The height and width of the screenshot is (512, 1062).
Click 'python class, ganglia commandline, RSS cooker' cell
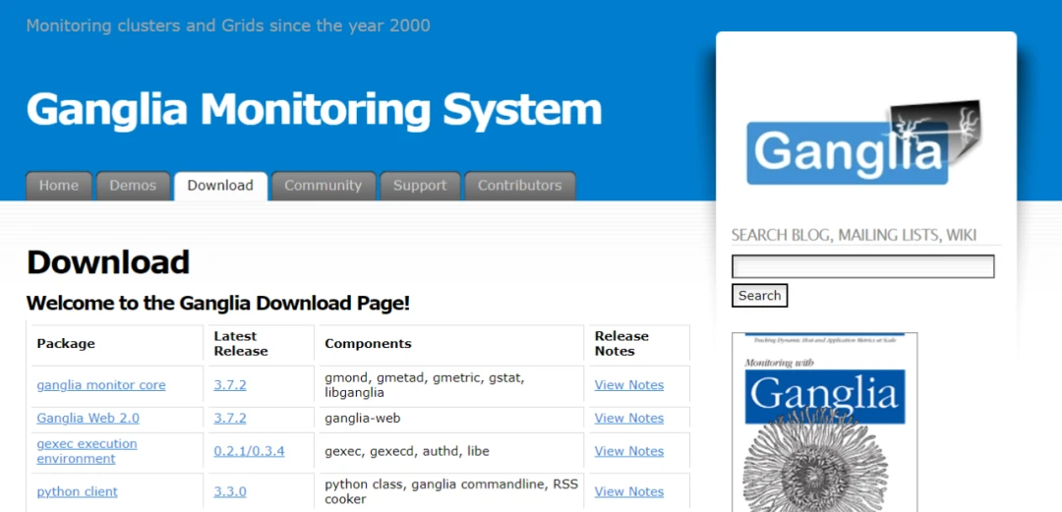[x=451, y=491]
